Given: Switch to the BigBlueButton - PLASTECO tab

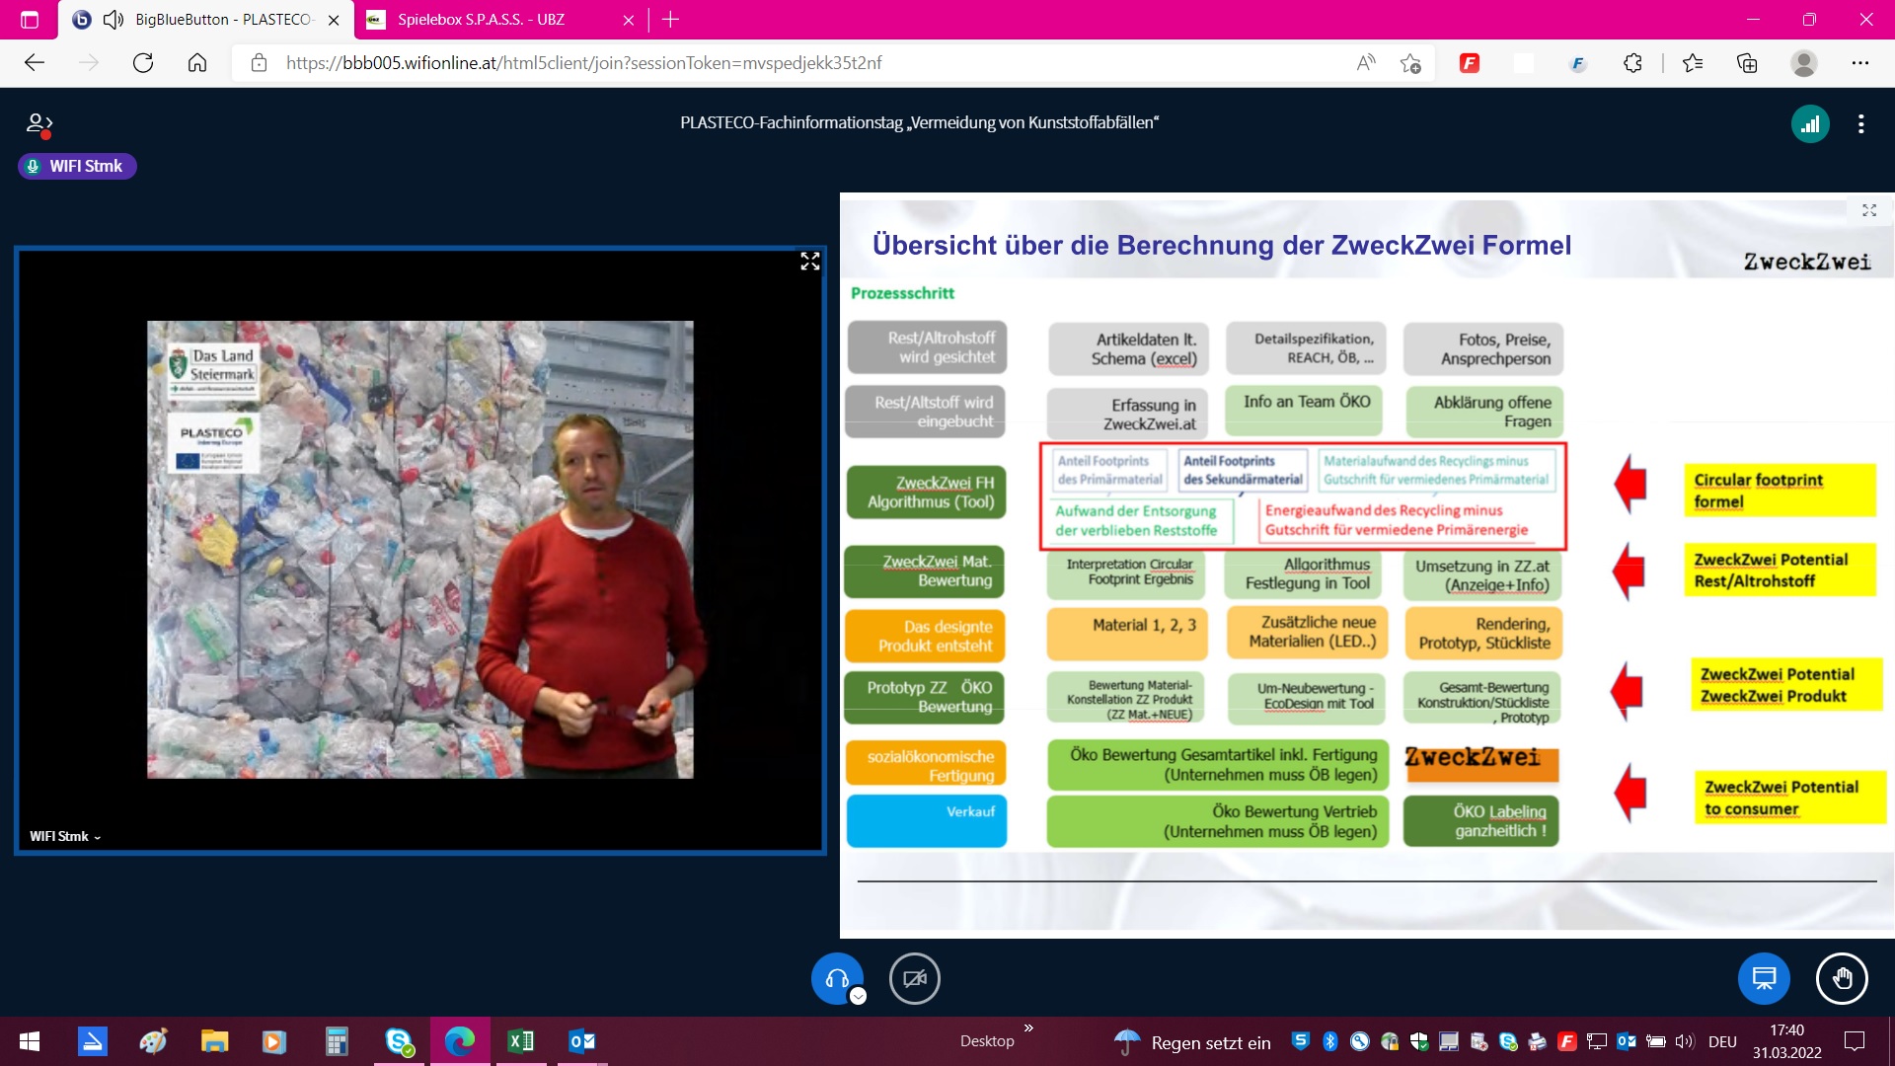Looking at the screenshot, I should 207,20.
